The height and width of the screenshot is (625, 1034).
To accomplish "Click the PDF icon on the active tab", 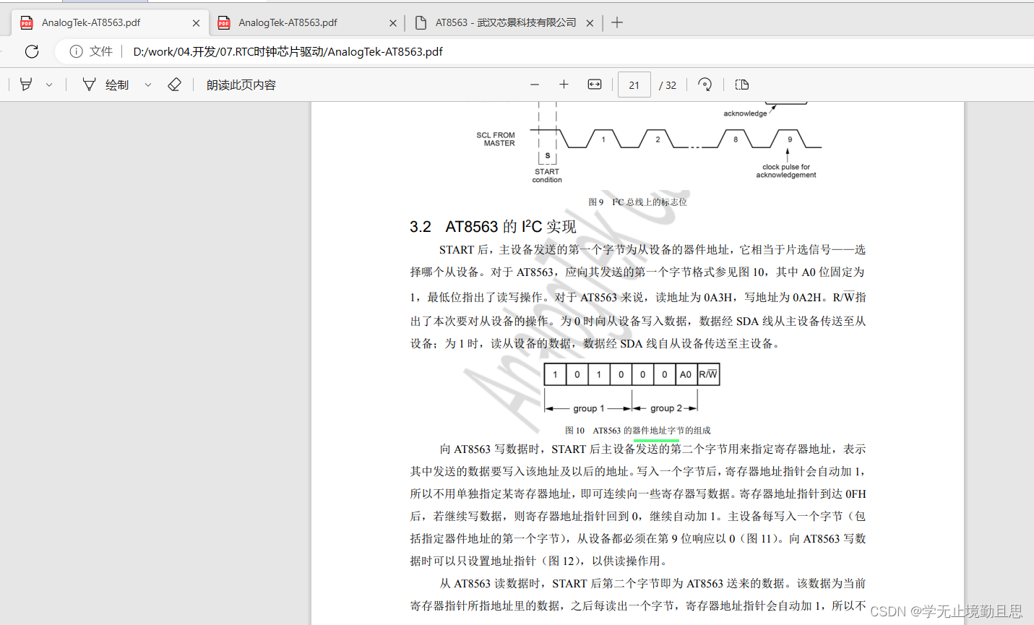I will click(27, 22).
